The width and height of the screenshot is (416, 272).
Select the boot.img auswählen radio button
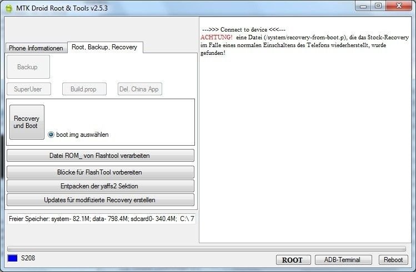coord(51,135)
